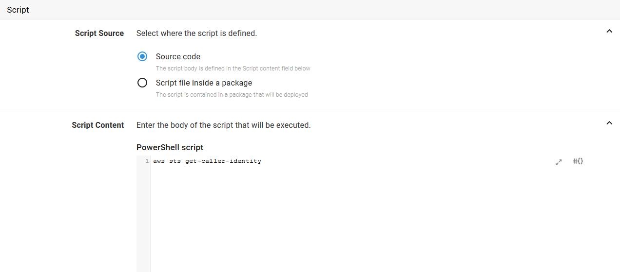Image resolution: width=620 pixels, height=277 pixels.
Task: Click line number 1 in the editor gutter
Action: [147, 161]
